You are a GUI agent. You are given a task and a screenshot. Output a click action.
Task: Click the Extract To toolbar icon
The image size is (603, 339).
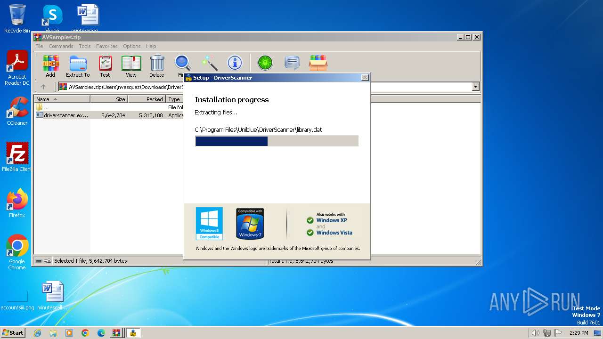coord(78,66)
